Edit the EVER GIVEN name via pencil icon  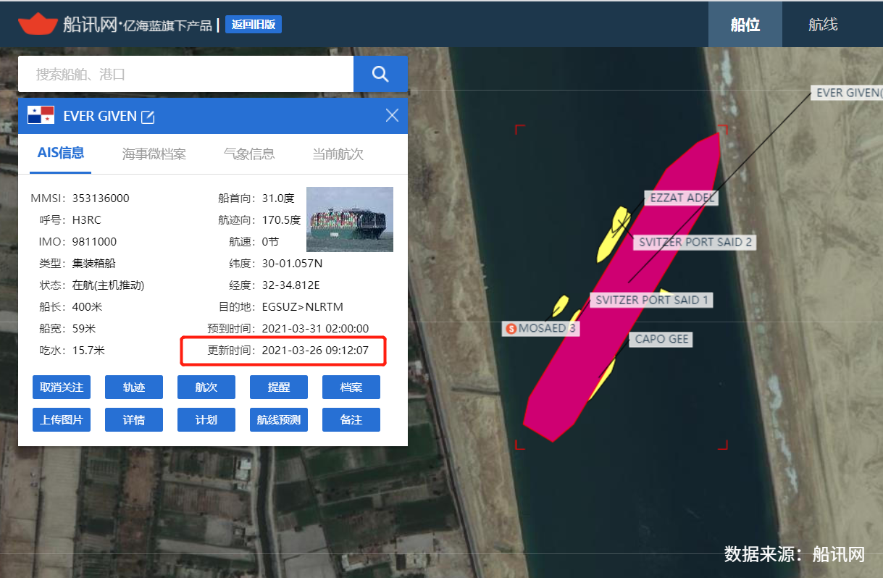tap(147, 117)
